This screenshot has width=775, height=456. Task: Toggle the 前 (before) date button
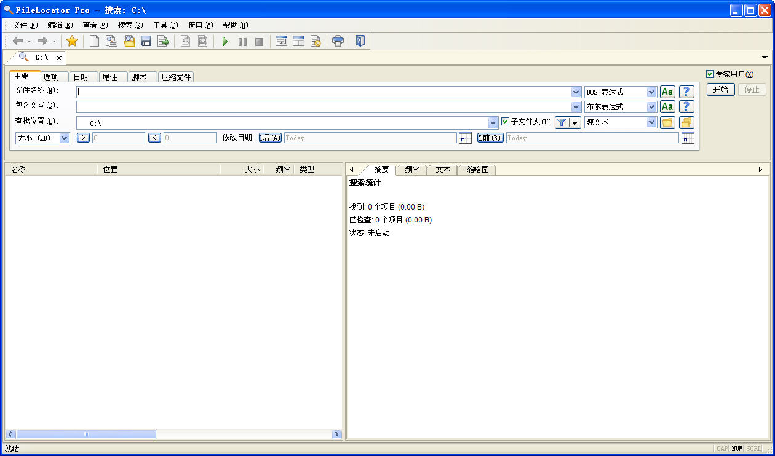click(x=490, y=138)
